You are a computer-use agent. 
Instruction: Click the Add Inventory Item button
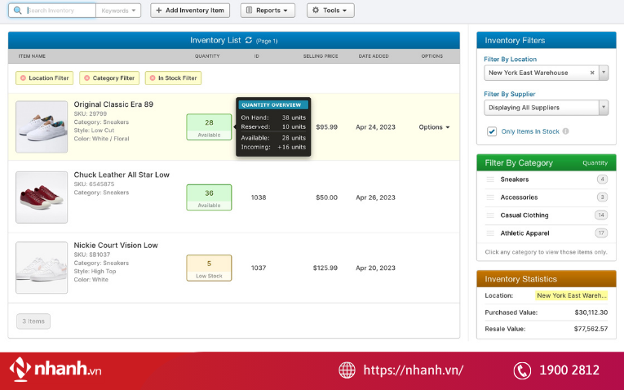point(190,11)
